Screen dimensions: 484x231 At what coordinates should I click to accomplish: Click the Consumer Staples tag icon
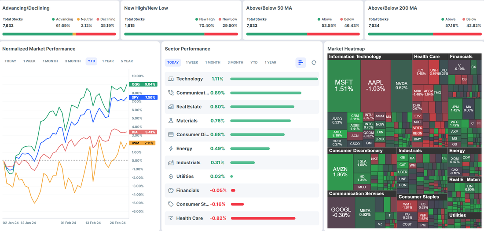[171, 204]
